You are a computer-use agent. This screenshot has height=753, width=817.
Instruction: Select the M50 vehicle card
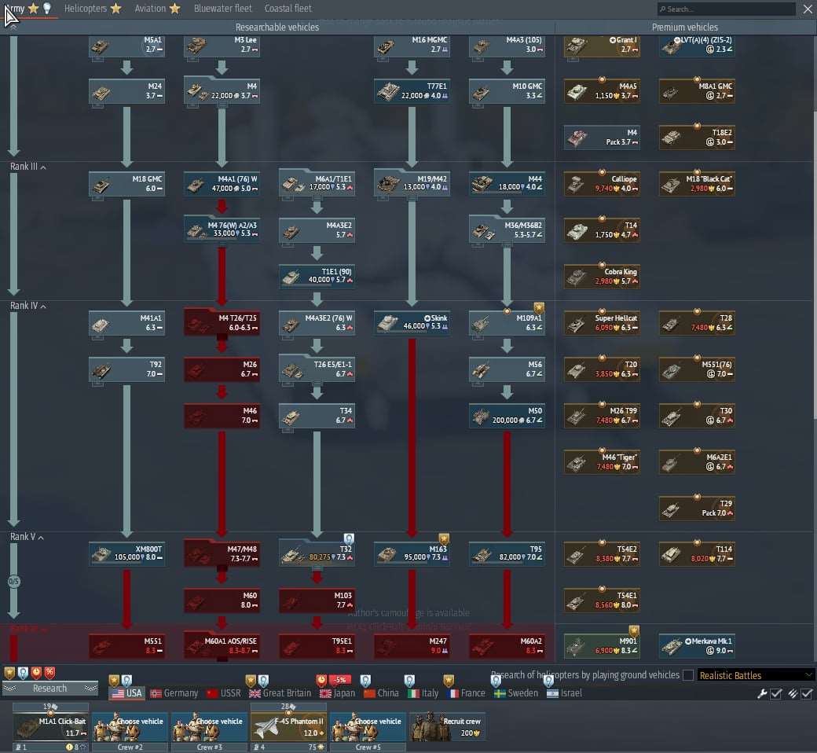point(507,416)
